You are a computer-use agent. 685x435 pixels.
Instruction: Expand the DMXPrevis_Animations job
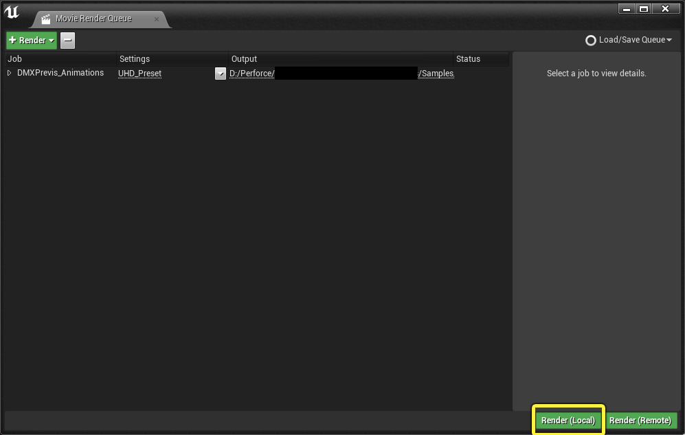click(9, 73)
